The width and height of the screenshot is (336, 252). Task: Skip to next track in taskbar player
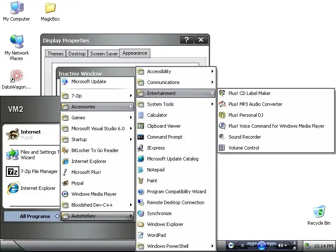pos(271,245)
